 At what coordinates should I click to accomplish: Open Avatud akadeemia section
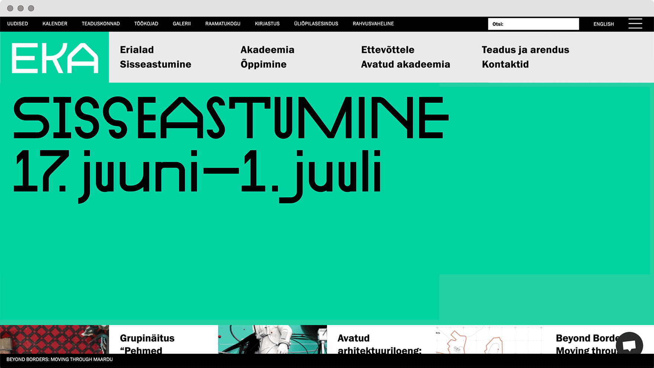(405, 64)
